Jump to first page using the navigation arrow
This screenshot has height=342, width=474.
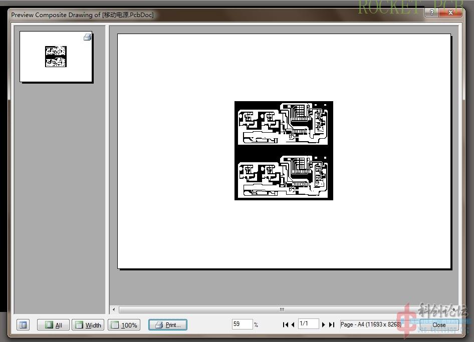point(285,324)
